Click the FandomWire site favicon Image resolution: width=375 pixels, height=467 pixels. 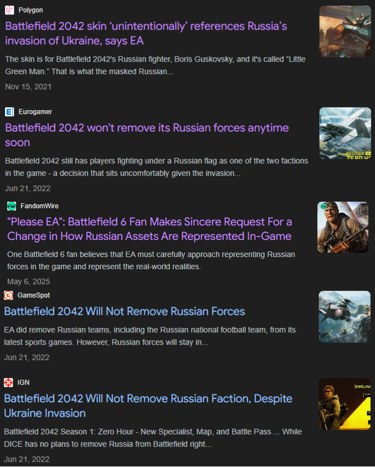point(12,206)
